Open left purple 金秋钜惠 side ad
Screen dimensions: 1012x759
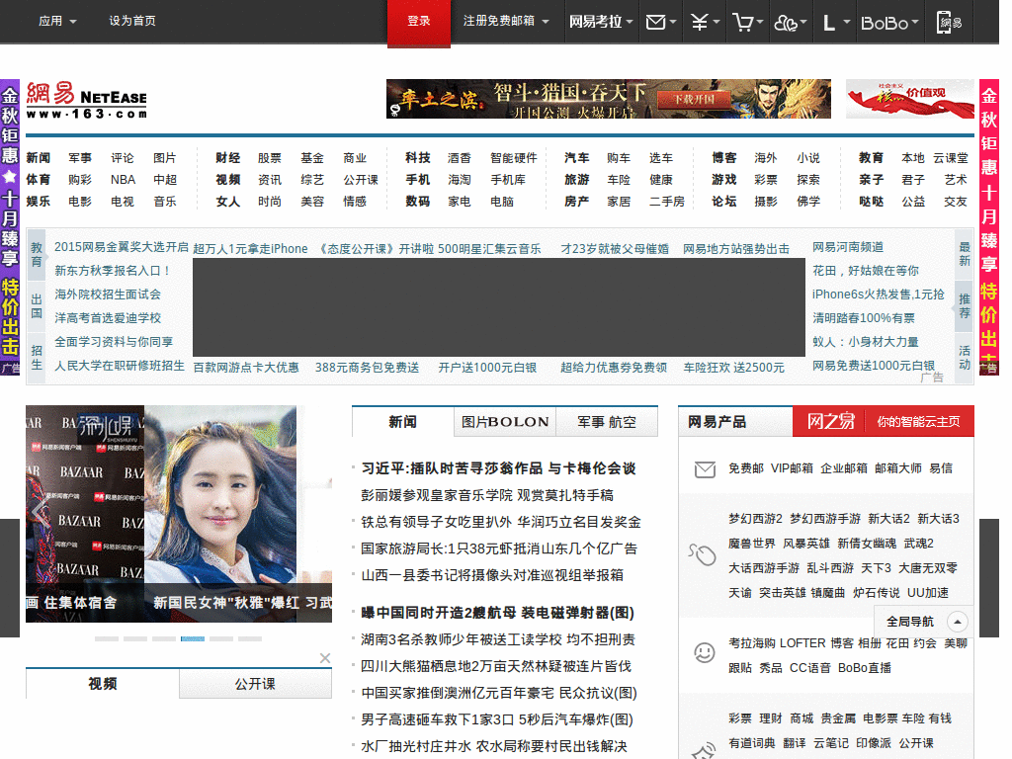point(10,227)
